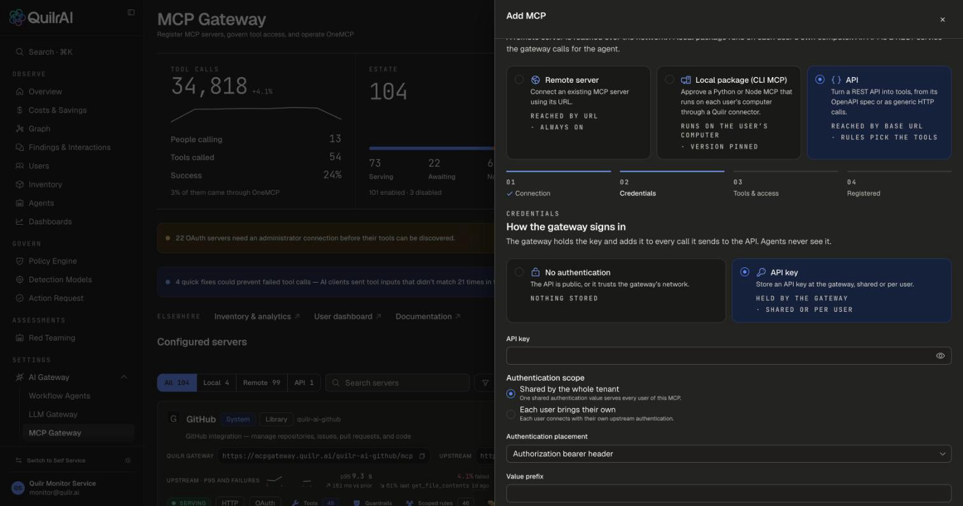Click the QuilrAI logo icon

pos(17,17)
